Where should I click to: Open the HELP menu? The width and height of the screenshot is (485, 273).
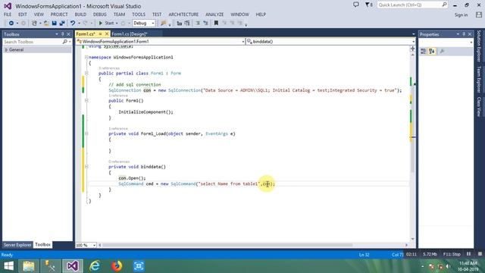[x=261, y=14]
